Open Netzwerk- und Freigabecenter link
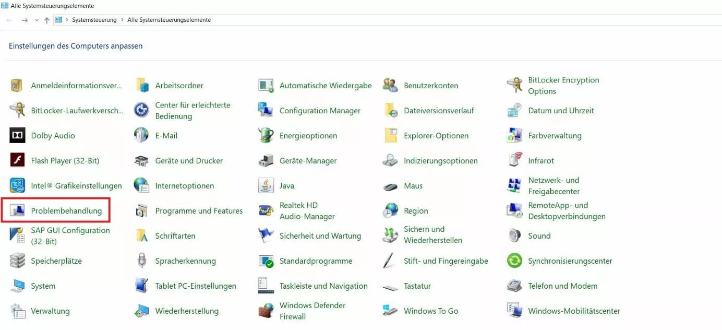 pyautogui.click(x=554, y=186)
